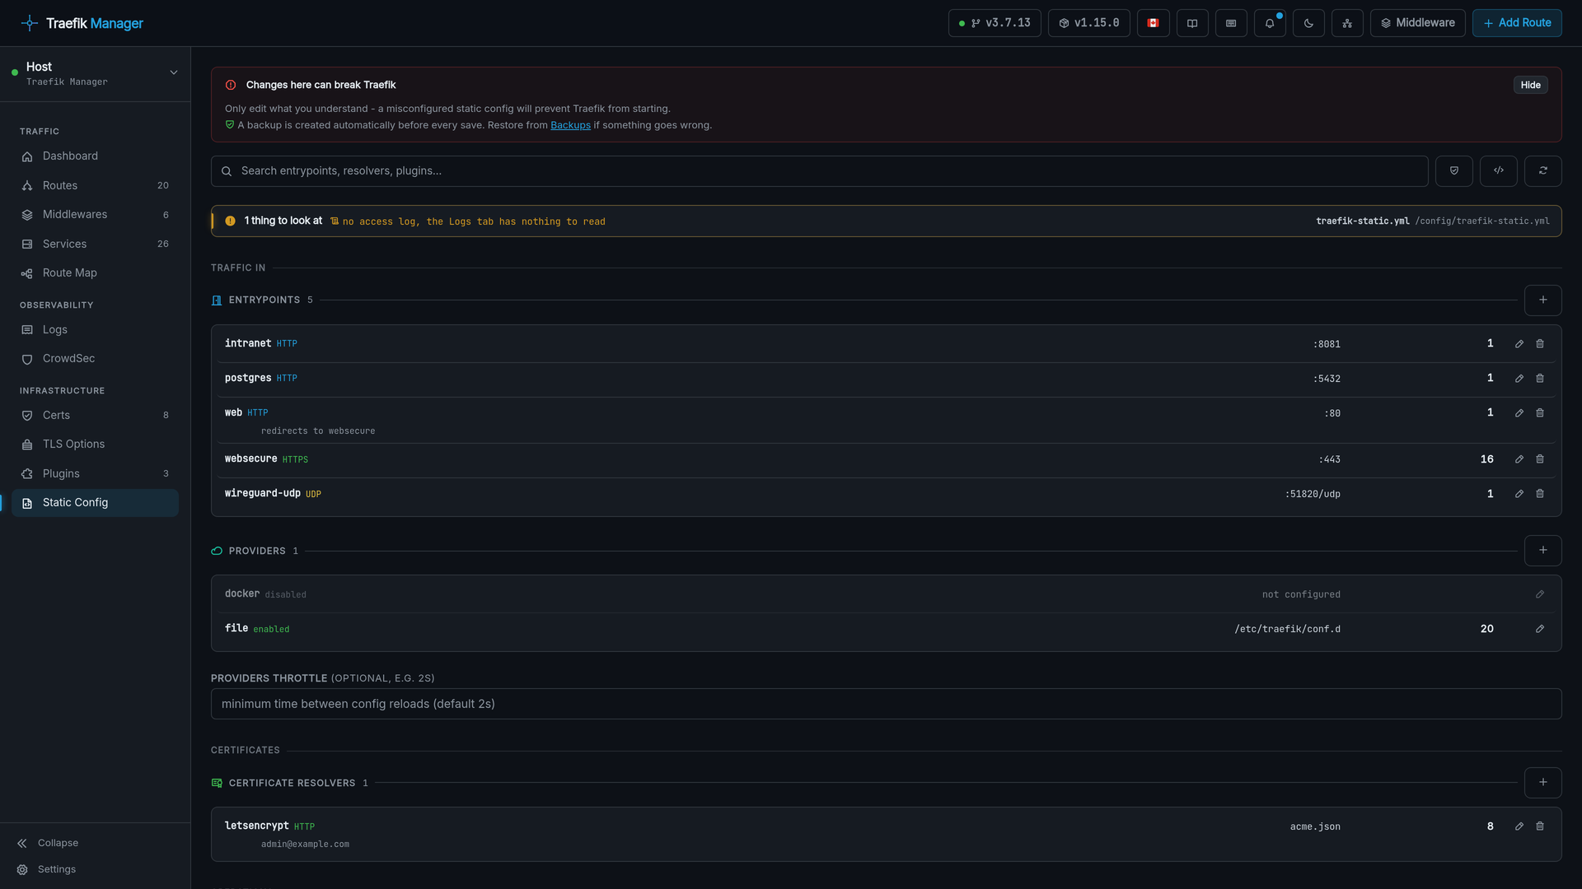This screenshot has width=1582, height=889.
Task: Open Plugins page
Action: click(95, 474)
